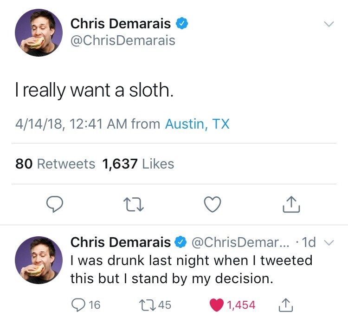Open the @ChrisDemarais handle in main tweet
The image size is (348, 318).
[x=122, y=41]
